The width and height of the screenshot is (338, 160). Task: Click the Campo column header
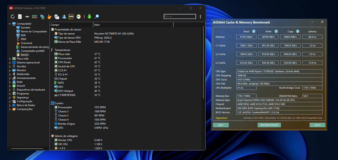click(x=71, y=25)
